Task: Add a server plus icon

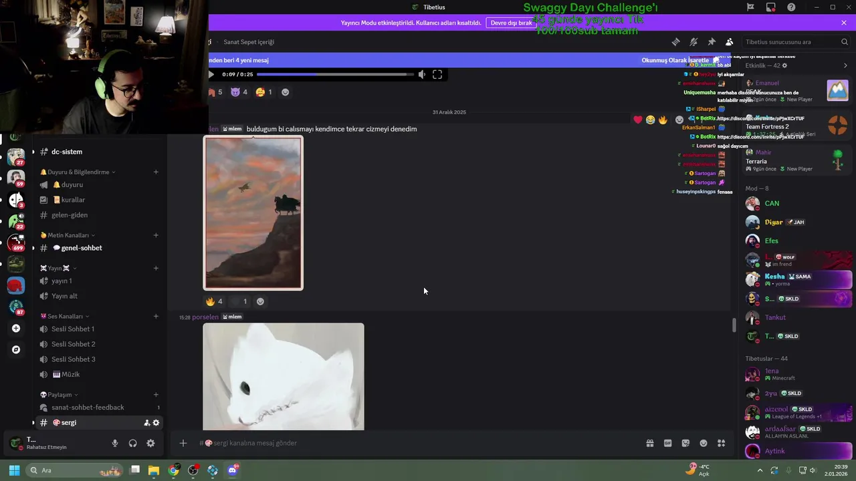Action: click(16, 328)
